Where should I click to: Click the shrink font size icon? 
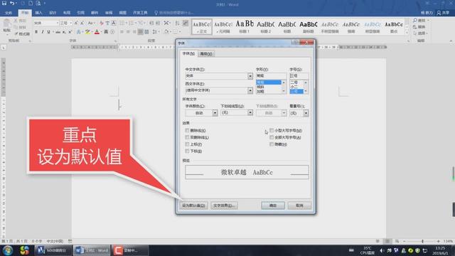pos(82,23)
